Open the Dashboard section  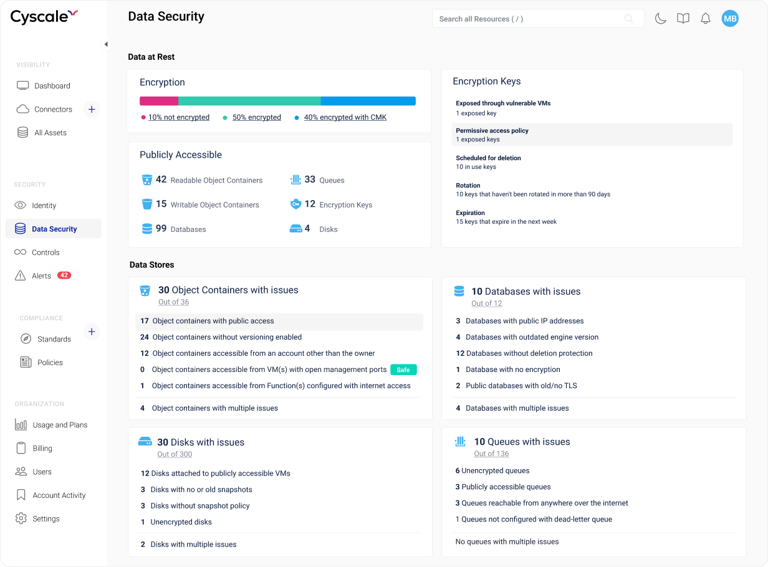52,85
